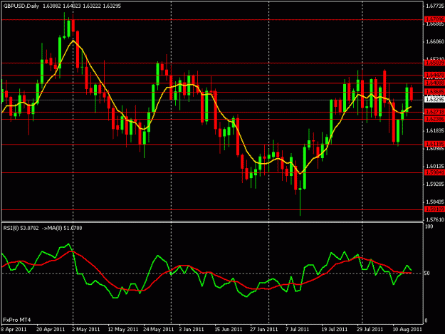This screenshot has width=445, height=334.
Task: Click the RSI(8) 53.0782 indicator label
Action: coord(21,228)
